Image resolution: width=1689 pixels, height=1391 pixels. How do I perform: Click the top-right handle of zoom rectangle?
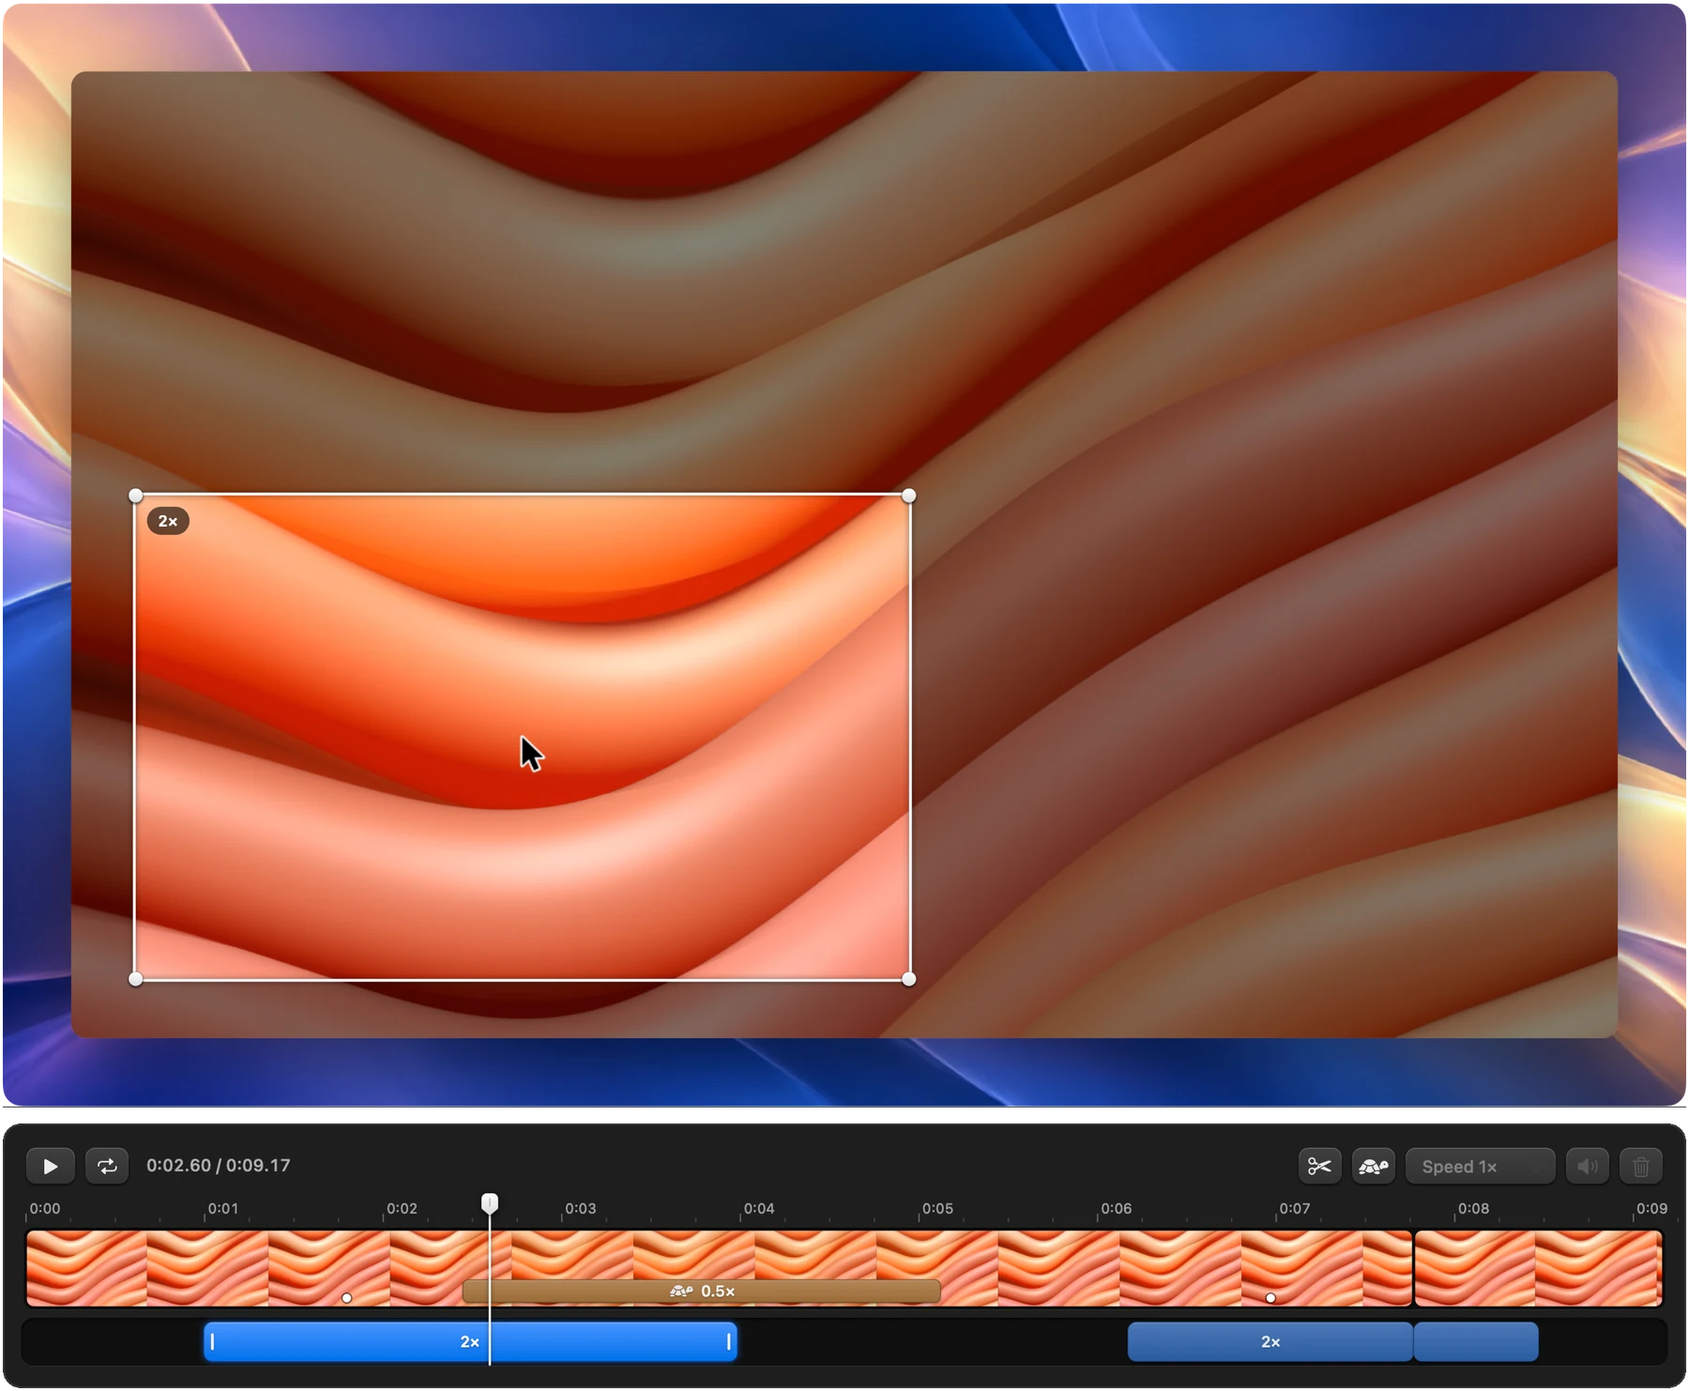tap(908, 496)
